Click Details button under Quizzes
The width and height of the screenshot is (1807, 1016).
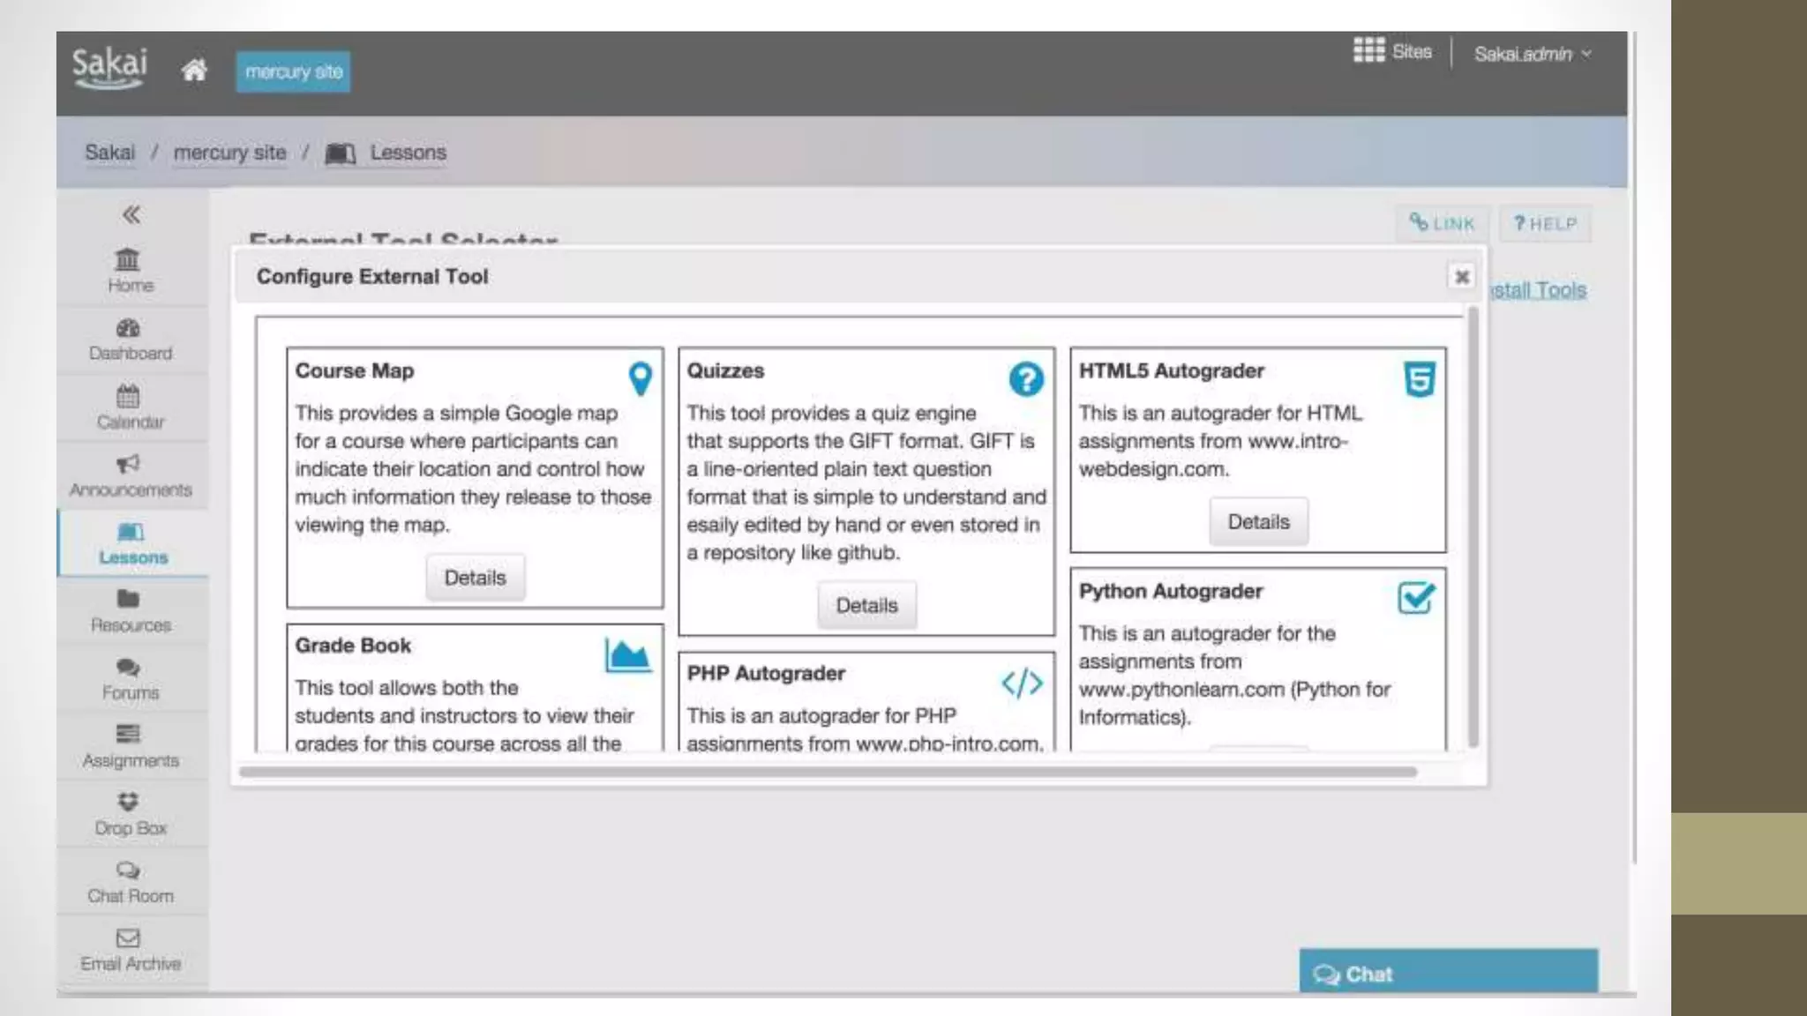coord(866,606)
